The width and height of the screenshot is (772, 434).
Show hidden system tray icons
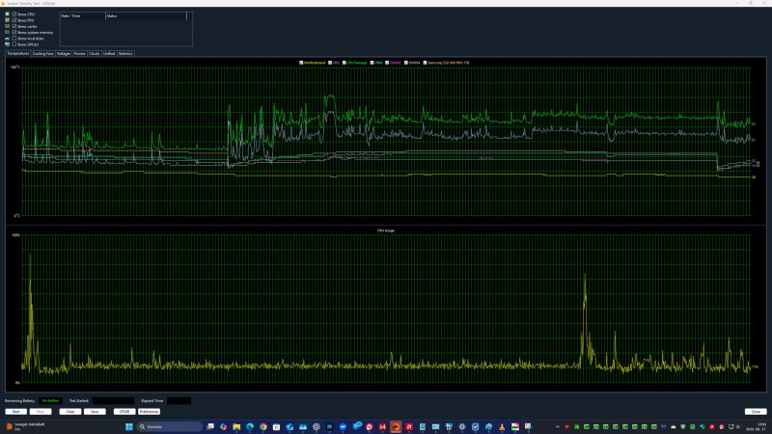pos(558,426)
